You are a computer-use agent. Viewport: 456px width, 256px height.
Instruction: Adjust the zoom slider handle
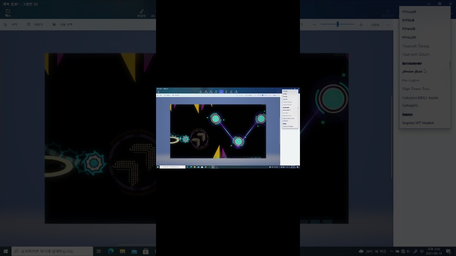pyautogui.click(x=263, y=95)
